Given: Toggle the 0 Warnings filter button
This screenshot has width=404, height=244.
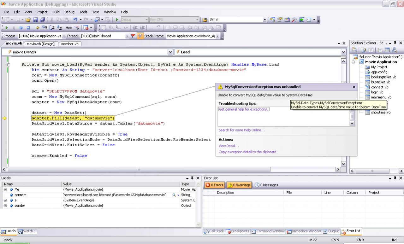Looking at the screenshot, I should 239,185.
